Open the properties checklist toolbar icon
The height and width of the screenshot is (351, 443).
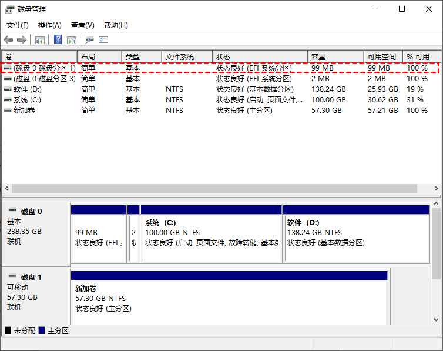click(x=103, y=39)
